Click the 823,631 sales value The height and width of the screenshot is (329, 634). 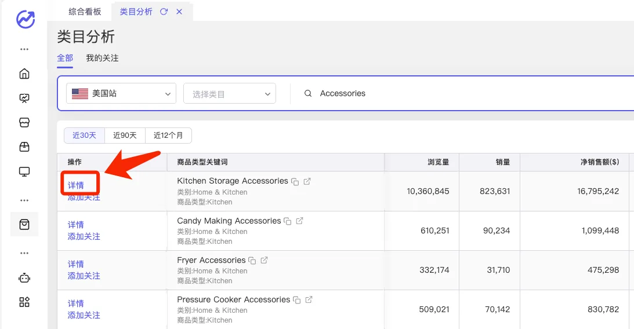click(495, 191)
